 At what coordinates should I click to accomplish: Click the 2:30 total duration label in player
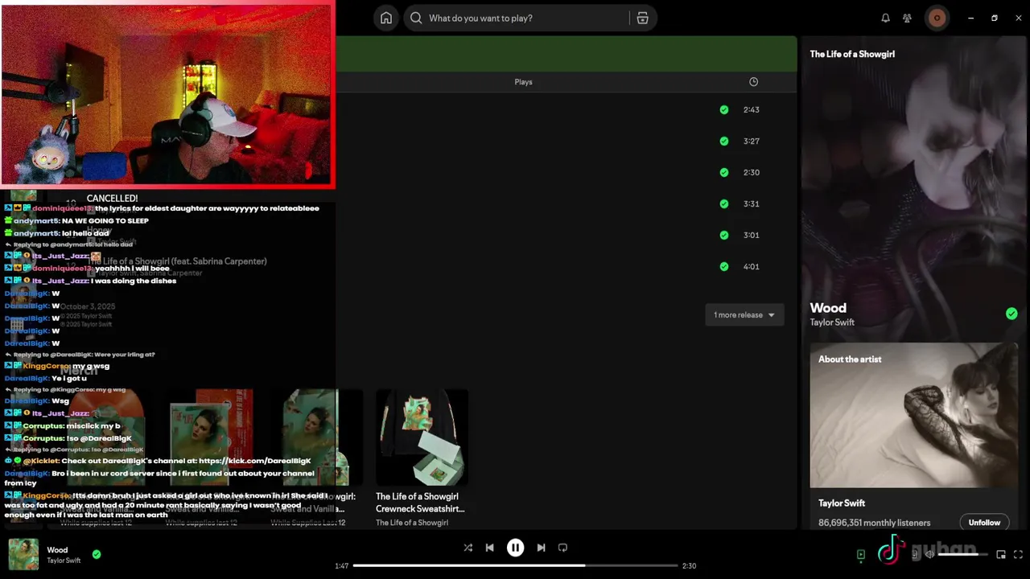click(x=689, y=566)
